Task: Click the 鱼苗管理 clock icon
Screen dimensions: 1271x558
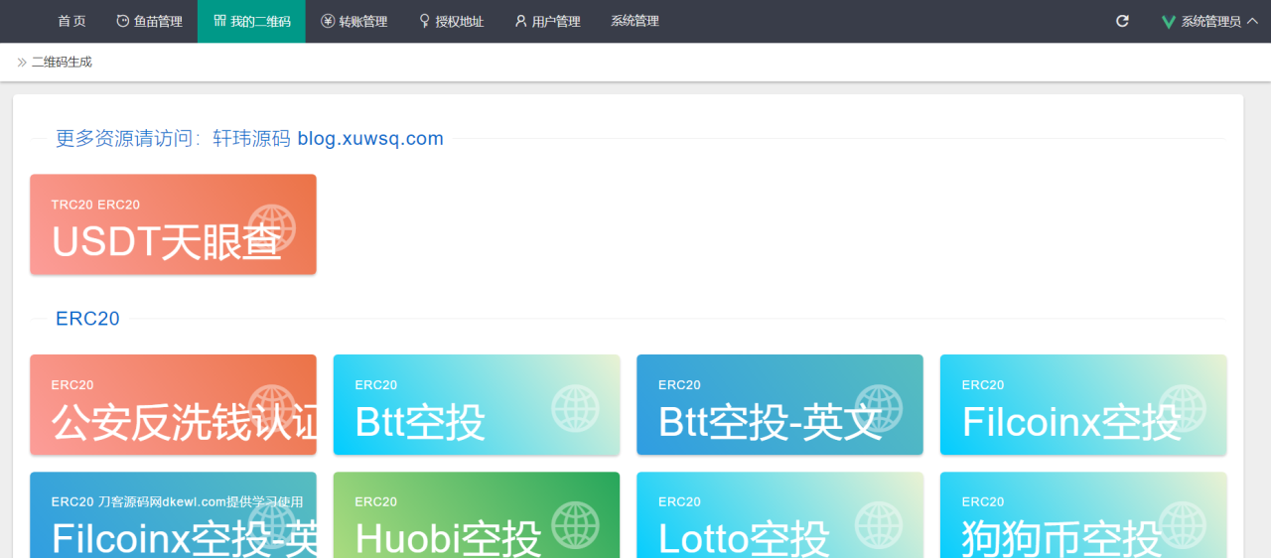Action: pyautogui.click(x=123, y=21)
